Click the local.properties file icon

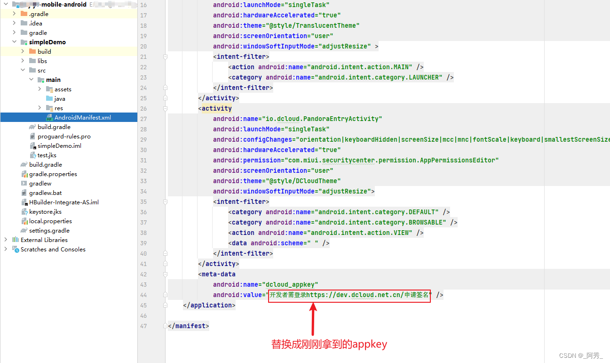point(24,221)
